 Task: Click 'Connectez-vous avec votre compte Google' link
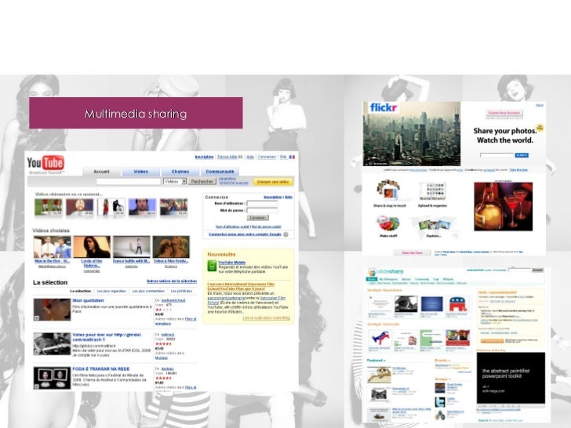point(245,234)
